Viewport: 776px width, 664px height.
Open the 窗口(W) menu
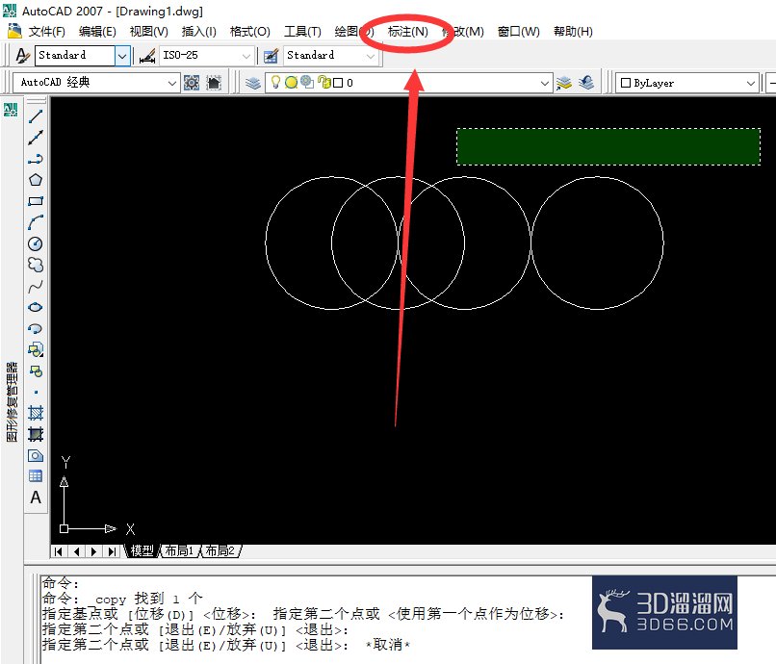point(519,32)
